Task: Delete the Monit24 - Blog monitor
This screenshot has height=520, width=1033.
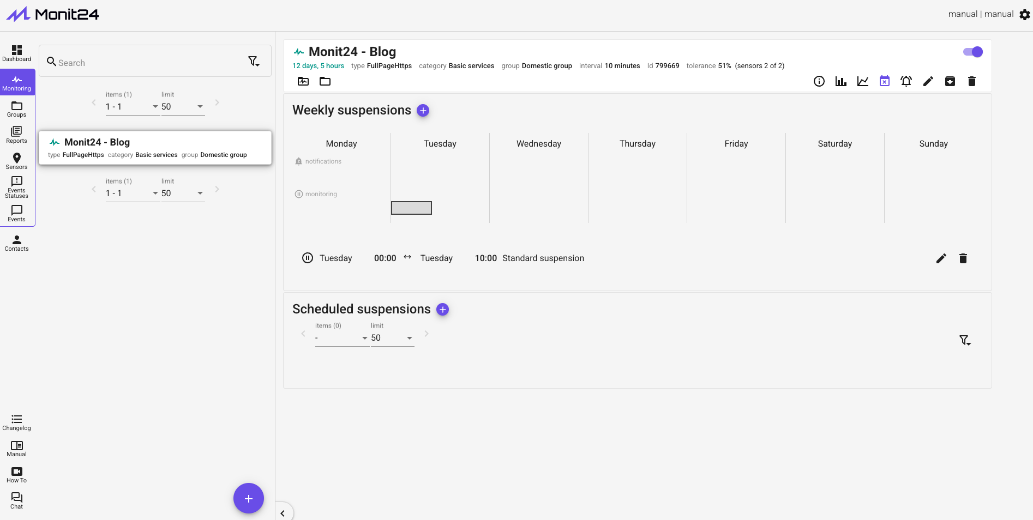Action: (x=971, y=82)
